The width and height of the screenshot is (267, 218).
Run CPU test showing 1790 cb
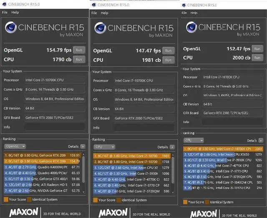(x=79, y=59)
